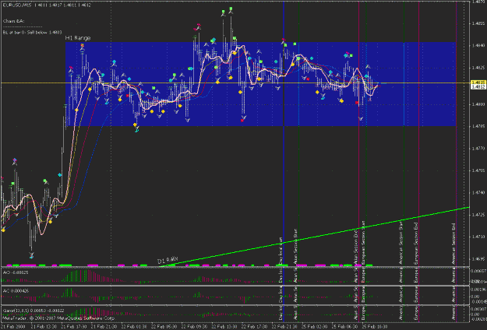Select Gator scale value 0.00307
This screenshot has height=330, width=487.
479,309
